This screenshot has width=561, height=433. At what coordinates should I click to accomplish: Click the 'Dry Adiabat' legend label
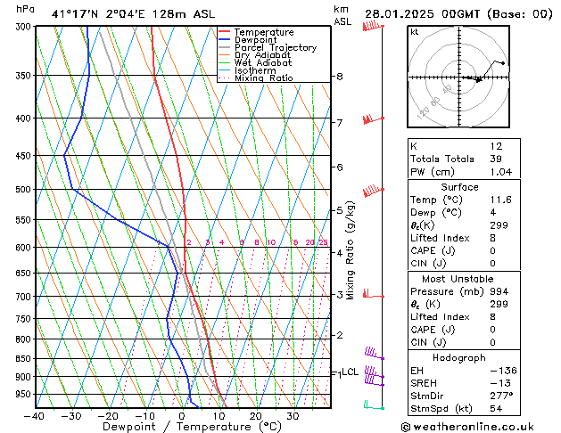tap(262, 55)
